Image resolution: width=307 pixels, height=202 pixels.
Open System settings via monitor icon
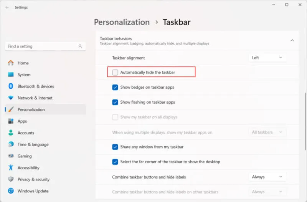coord(11,75)
